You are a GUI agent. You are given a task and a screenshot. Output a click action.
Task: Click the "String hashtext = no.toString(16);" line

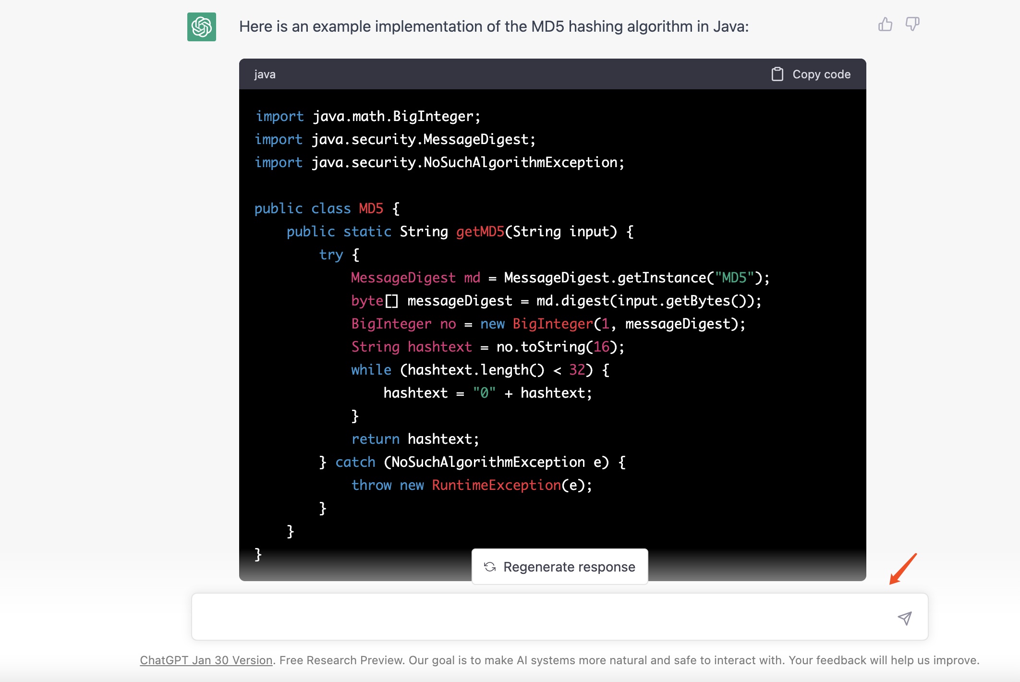click(488, 347)
